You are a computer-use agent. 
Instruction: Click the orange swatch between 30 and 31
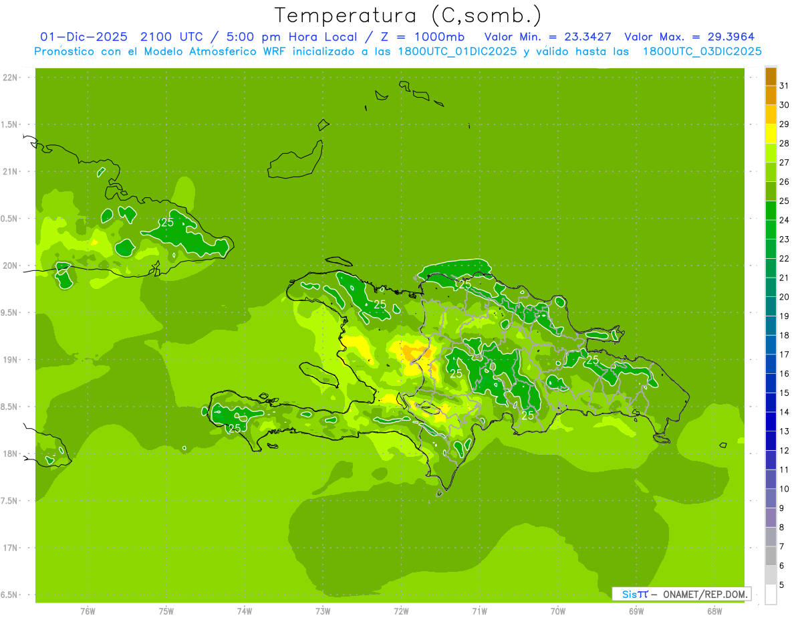pyautogui.click(x=771, y=96)
